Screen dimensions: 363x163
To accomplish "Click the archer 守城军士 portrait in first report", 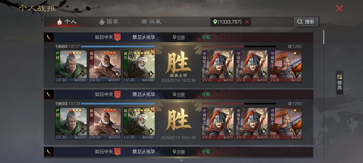I will (x=286, y=66).
